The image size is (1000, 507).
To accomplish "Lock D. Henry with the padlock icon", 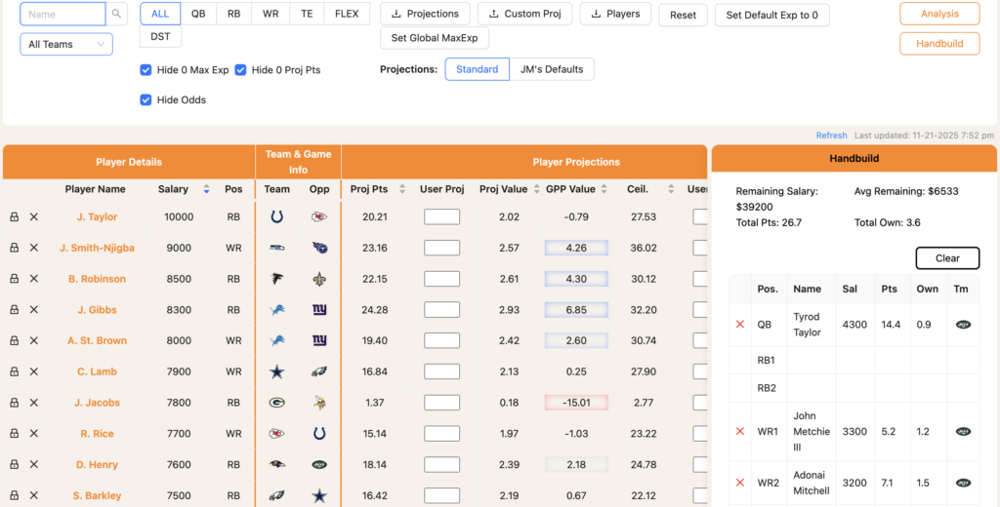I will coord(14,465).
